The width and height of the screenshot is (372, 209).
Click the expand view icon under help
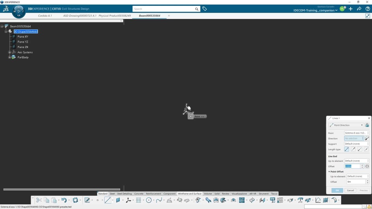368,16
